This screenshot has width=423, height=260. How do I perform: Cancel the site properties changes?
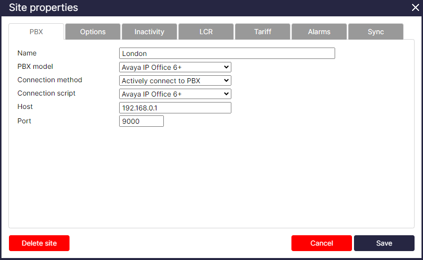pos(322,243)
